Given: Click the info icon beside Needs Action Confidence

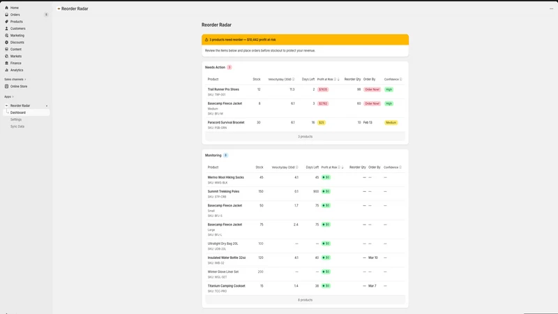Looking at the screenshot, I should pyautogui.click(x=400, y=80).
